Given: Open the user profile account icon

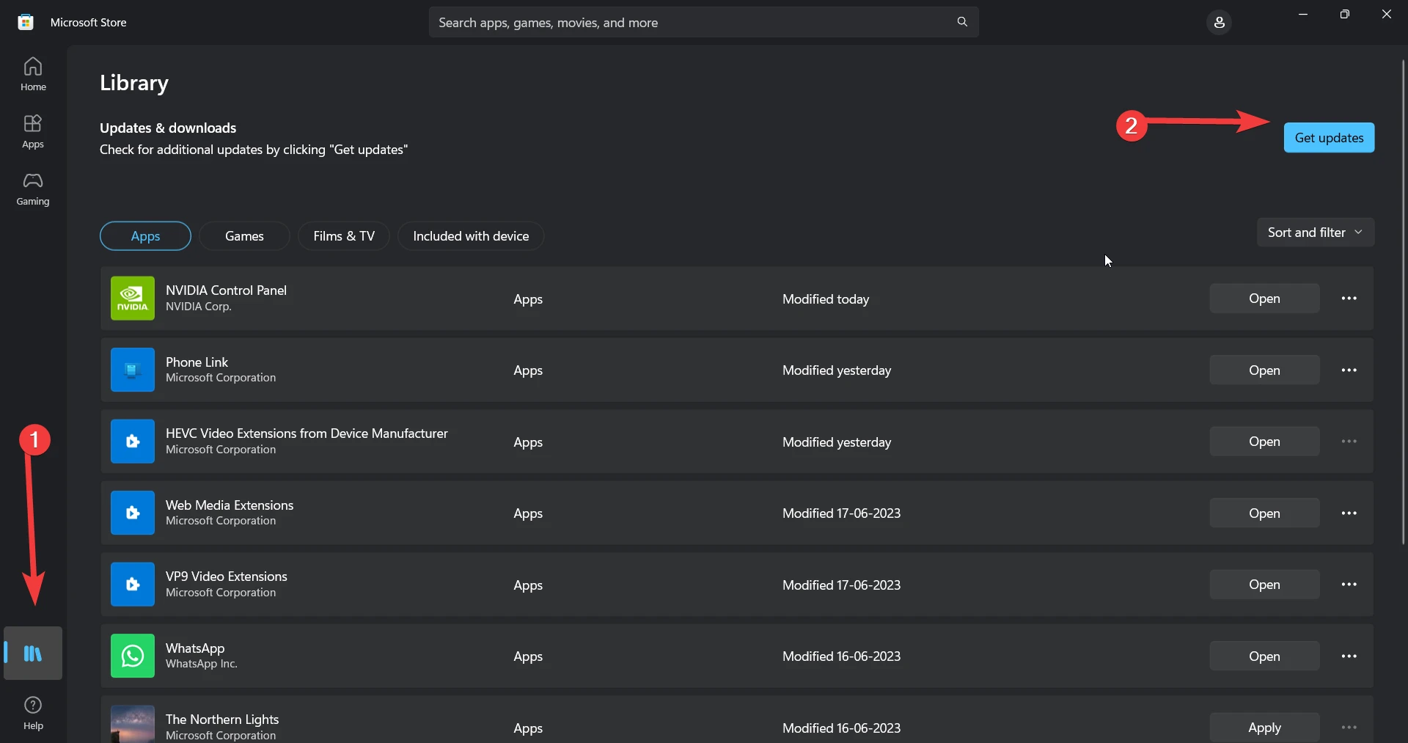Looking at the screenshot, I should click(1219, 23).
